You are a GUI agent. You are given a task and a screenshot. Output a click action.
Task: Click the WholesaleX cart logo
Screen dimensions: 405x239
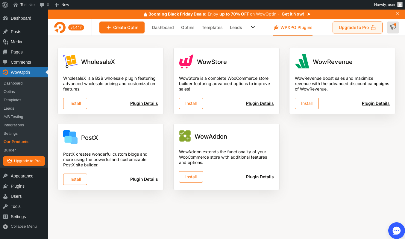70,61
